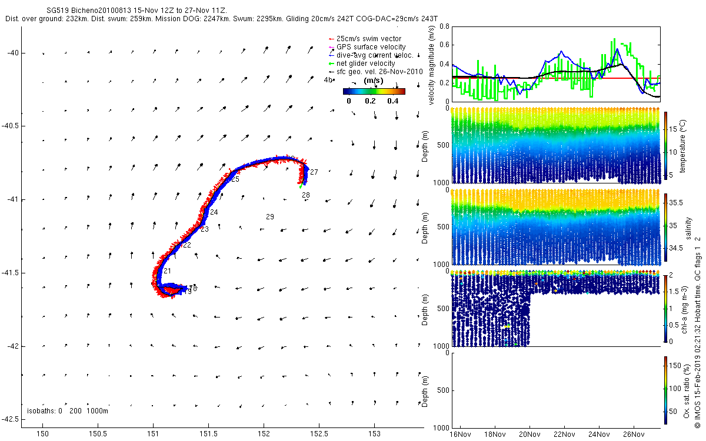Click track day label 22
This screenshot has width=706, height=441.
coord(187,245)
